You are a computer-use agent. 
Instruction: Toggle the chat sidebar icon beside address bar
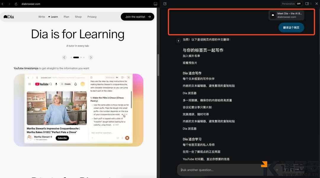[155, 4]
